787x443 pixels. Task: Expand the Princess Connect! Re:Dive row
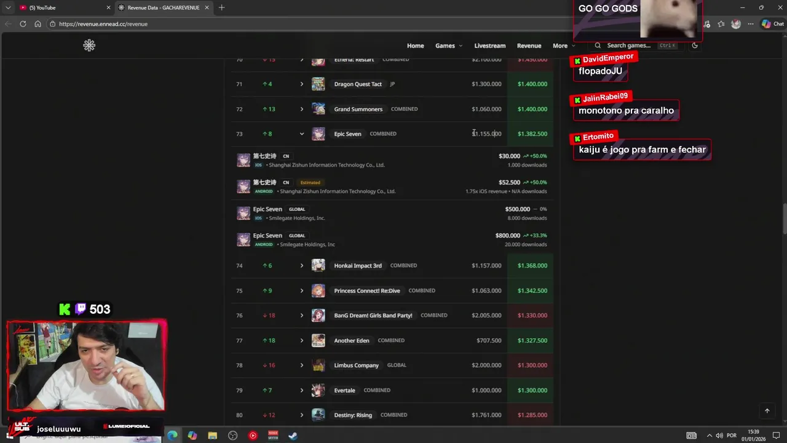tap(301, 290)
